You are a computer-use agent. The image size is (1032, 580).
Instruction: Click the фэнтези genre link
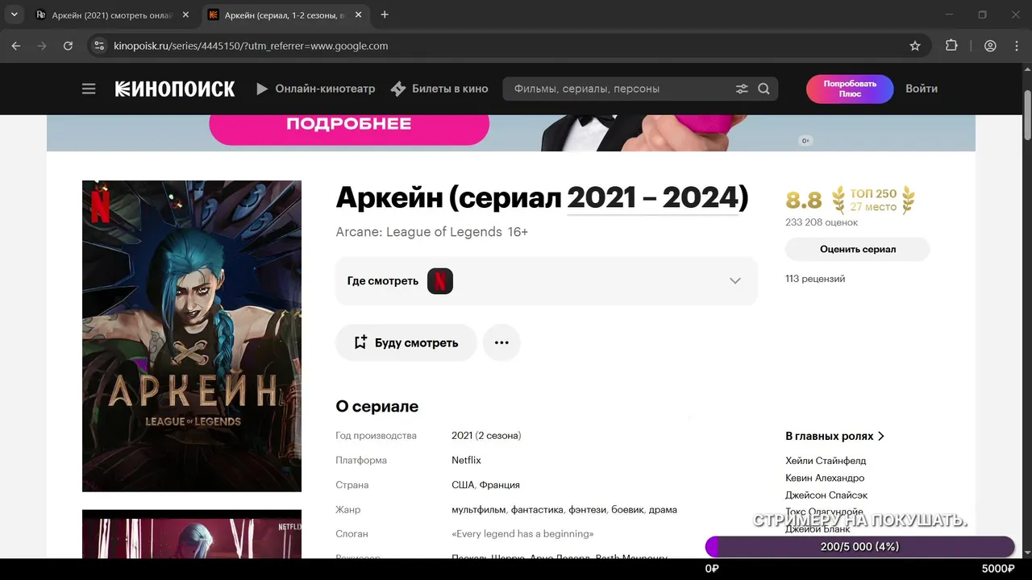point(587,510)
